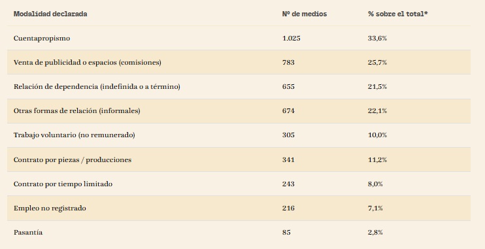Click the 10,0% percentage value
This screenshot has width=485, height=249.
tap(377, 135)
